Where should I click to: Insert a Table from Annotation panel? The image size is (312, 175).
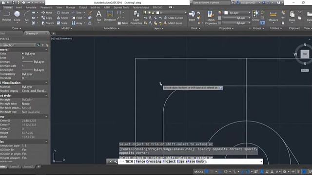pyautogui.click(x=123, y=23)
